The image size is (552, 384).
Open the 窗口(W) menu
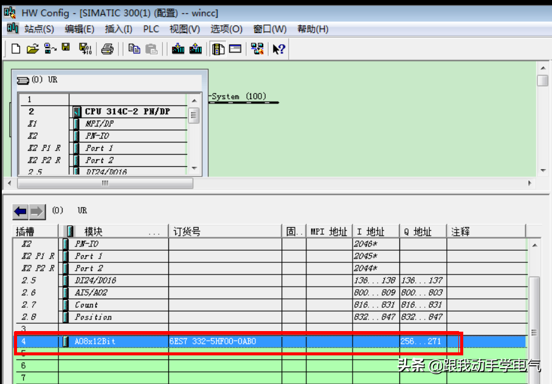(270, 29)
